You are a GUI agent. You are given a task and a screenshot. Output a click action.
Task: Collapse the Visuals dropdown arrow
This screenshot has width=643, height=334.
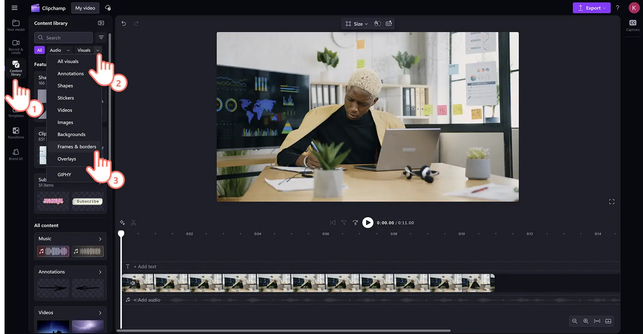pos(98,50)
